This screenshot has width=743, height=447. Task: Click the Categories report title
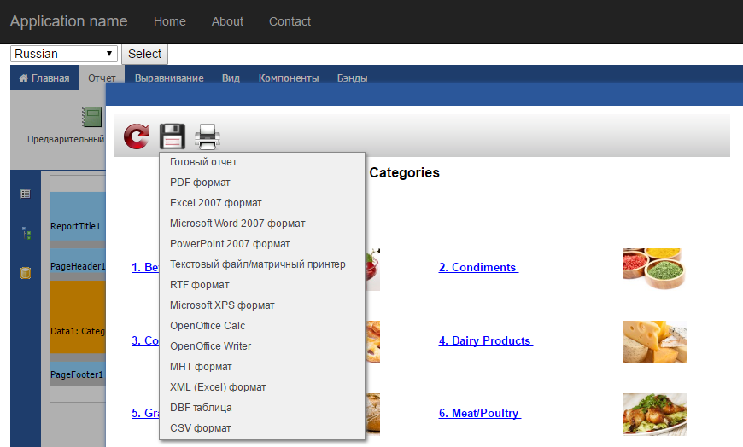click(404, 173)
